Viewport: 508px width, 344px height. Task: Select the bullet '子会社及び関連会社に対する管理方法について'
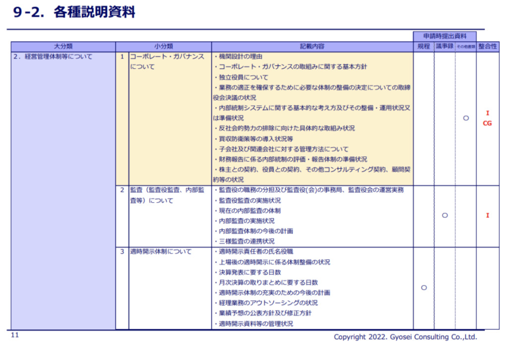pos(281,149)
